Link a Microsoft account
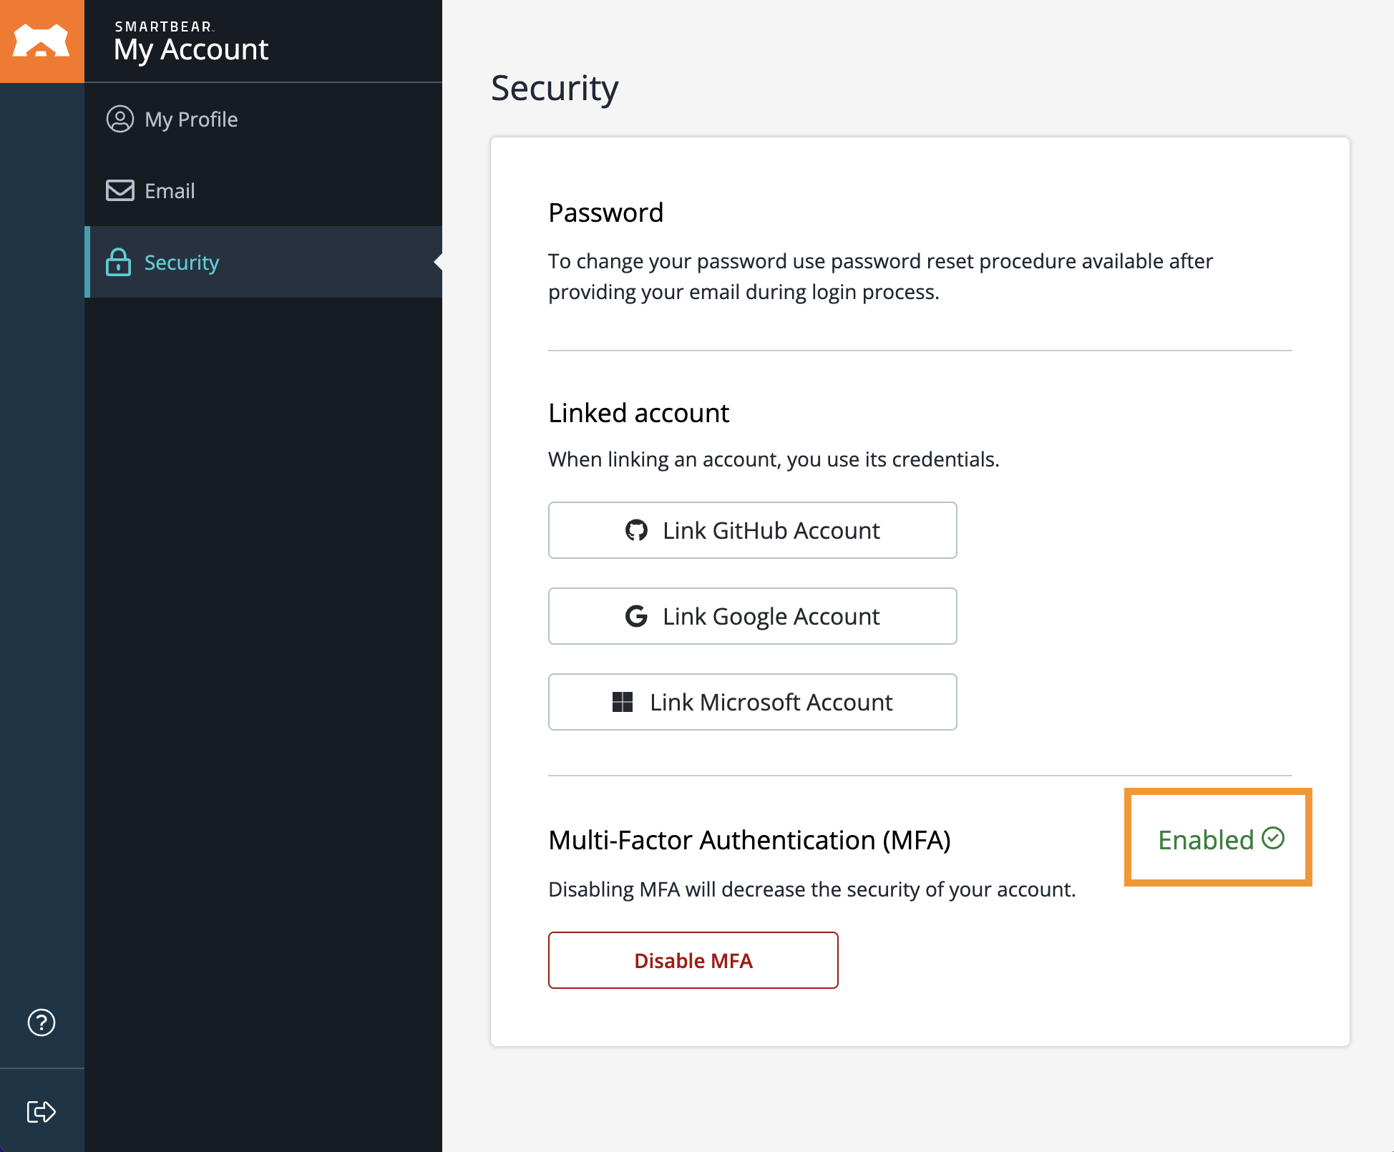Viewport: 1394px width, 1152px height. tap(752, 702)
